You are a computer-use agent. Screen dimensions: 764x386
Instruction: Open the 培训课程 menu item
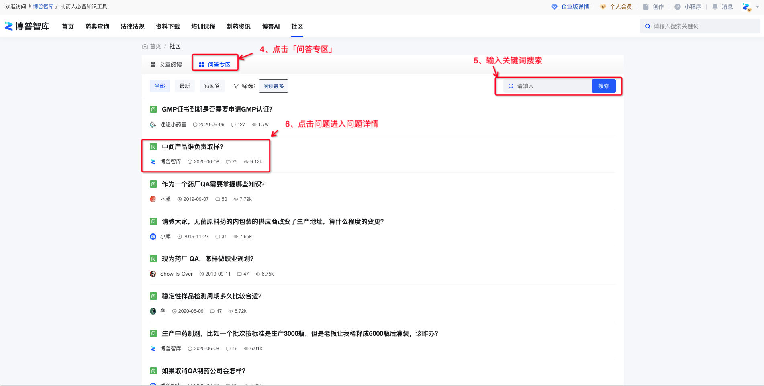pos(203,27)
